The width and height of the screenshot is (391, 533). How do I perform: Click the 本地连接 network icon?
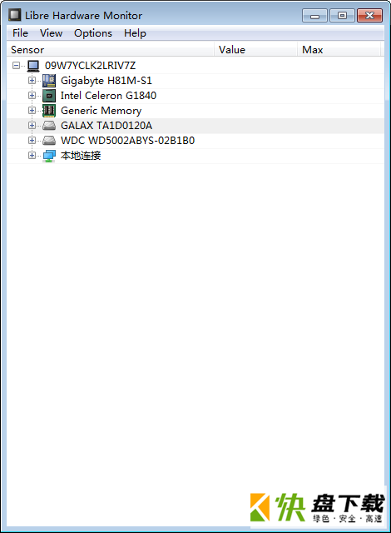(x=49, y=156)
